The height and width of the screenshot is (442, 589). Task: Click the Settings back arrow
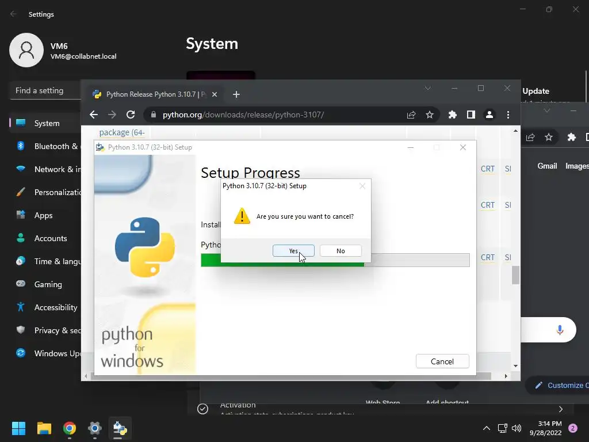coord(14,14)
